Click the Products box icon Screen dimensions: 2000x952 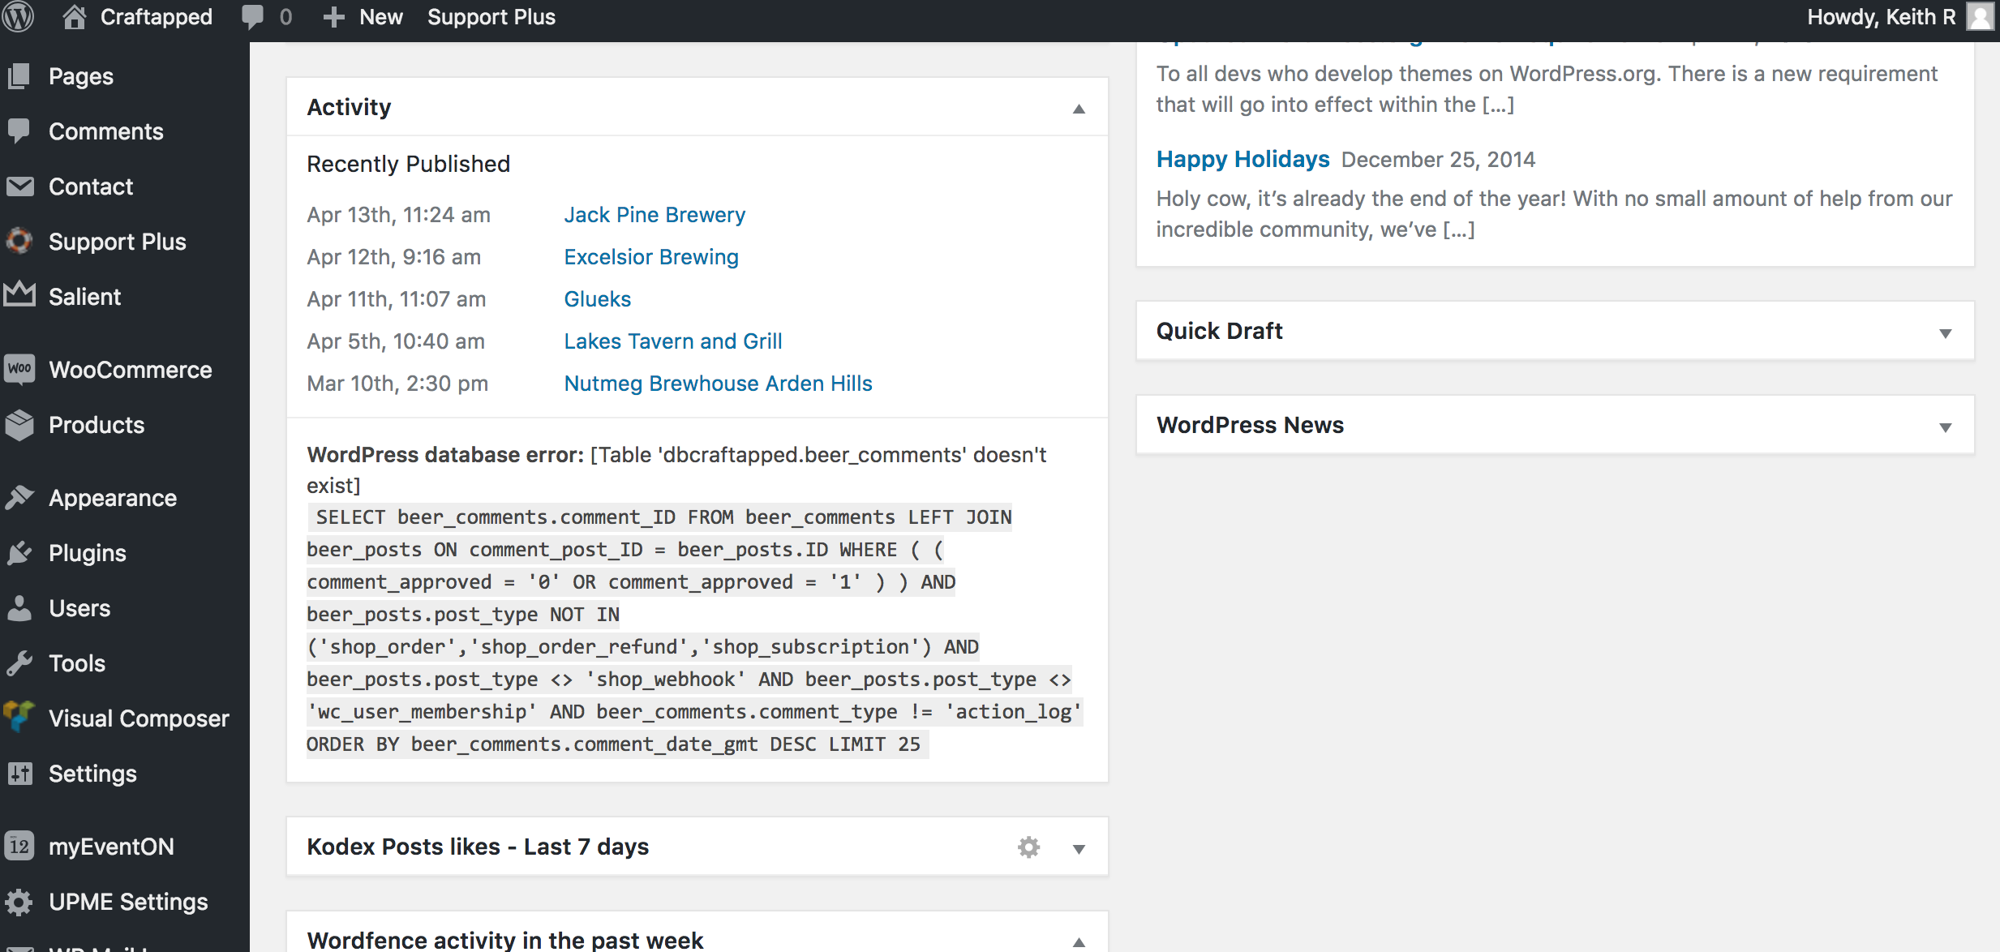tap(19, 424)
